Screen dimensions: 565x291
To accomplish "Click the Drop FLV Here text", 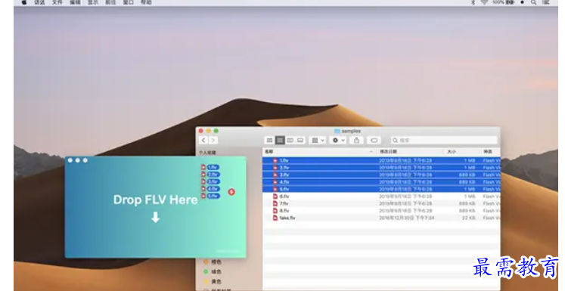I will (x=155, y=200).
